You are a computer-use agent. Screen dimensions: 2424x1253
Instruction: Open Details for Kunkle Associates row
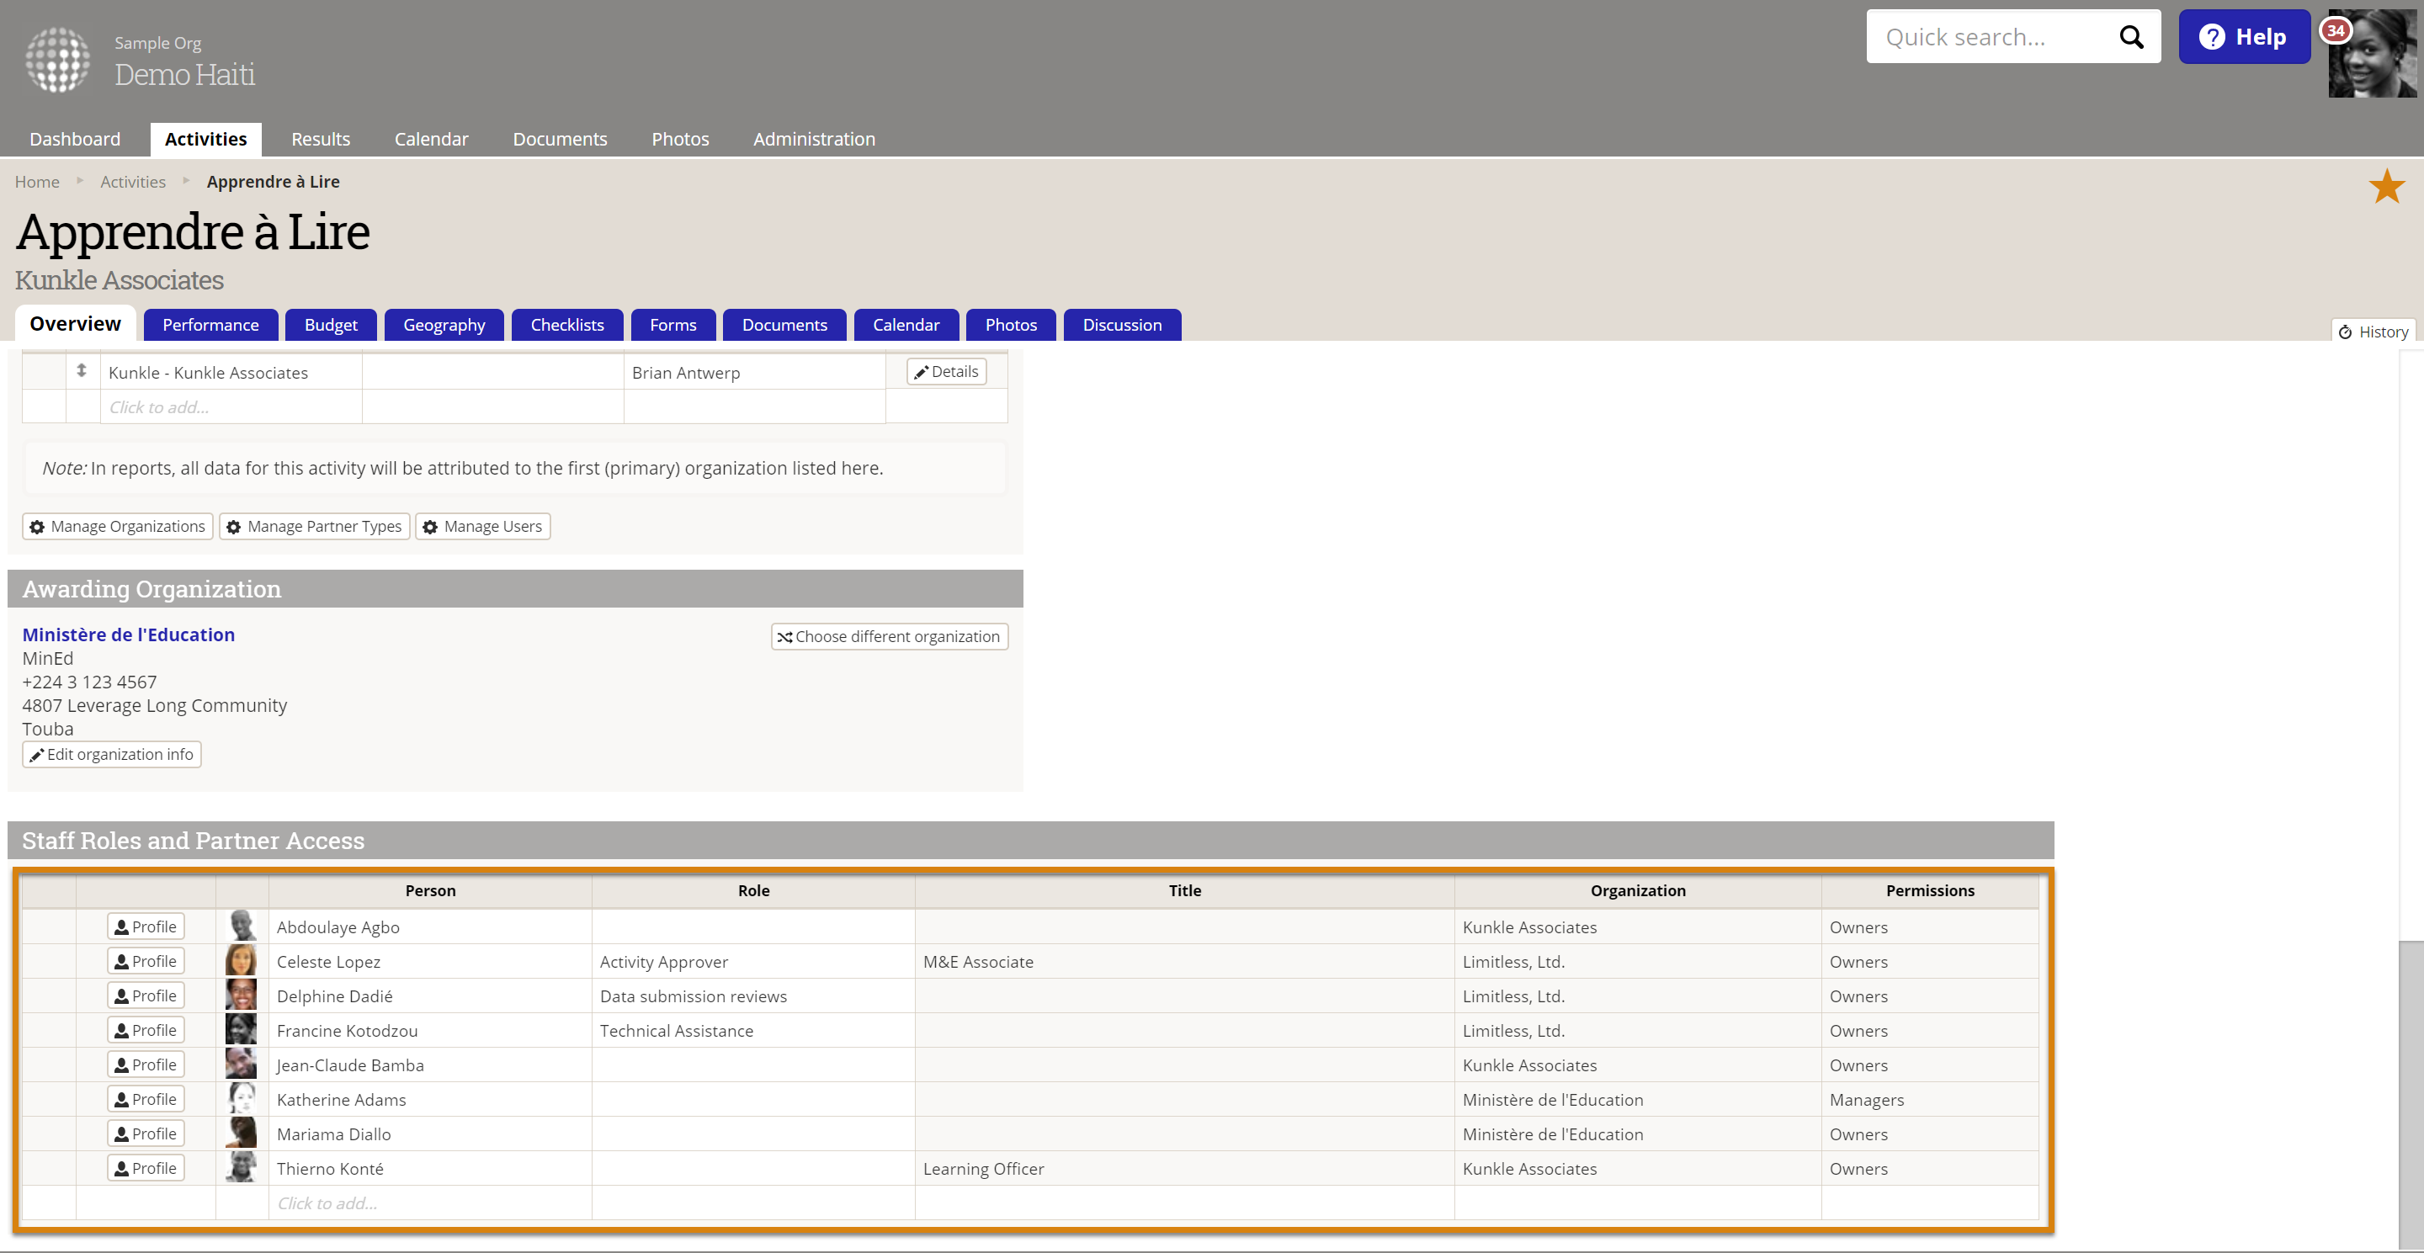pos(947,372)
